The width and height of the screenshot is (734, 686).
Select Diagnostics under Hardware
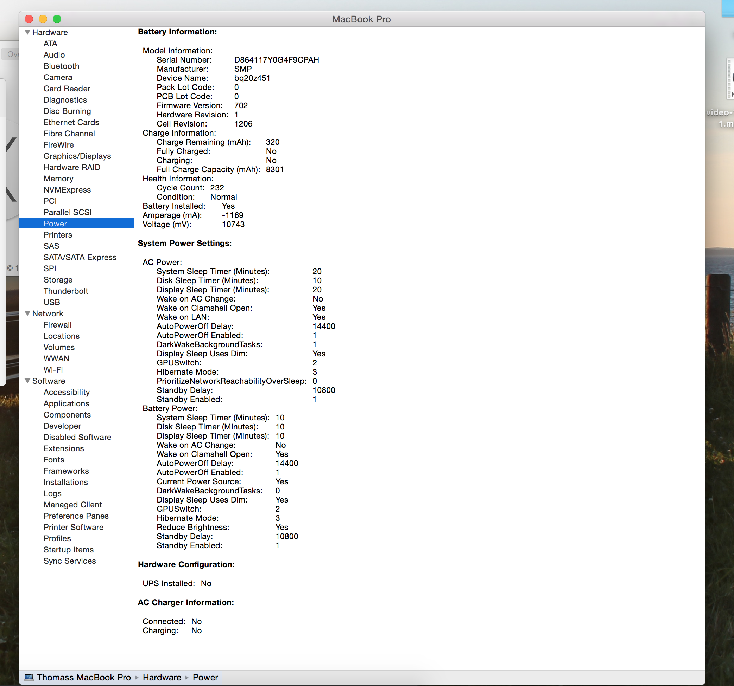point(65,99)
